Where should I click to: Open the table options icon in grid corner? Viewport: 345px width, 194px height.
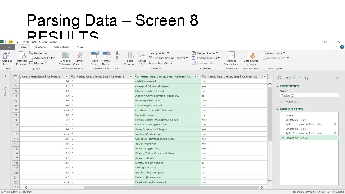[16, 77]
